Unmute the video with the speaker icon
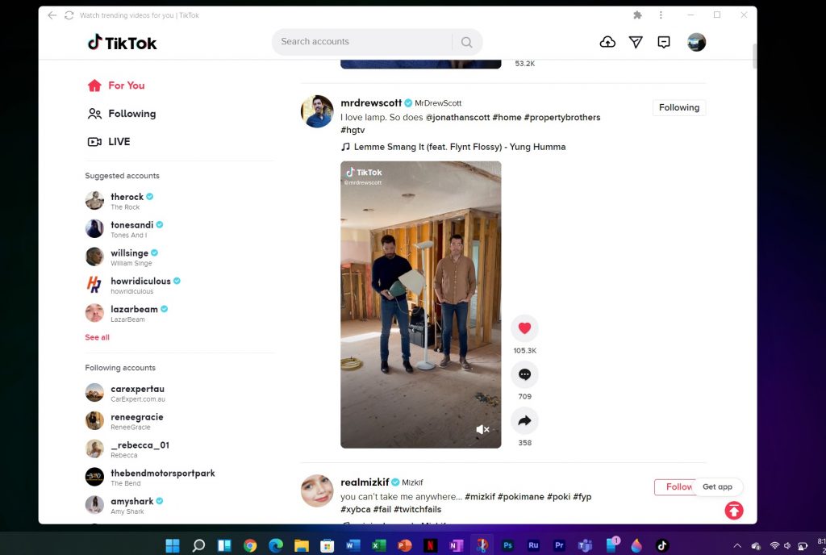 pos(482,430)
